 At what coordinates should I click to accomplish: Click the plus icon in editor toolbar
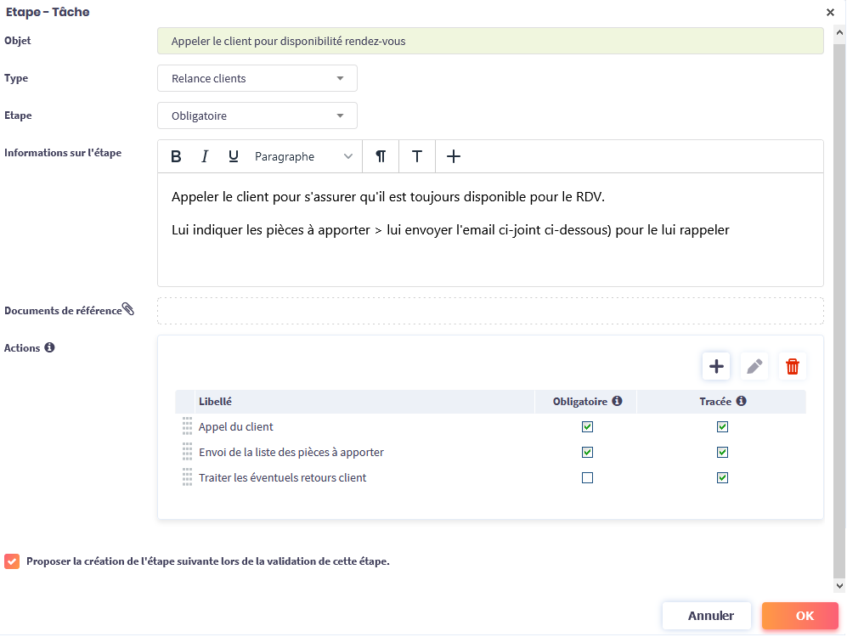[x=454, y=156]
